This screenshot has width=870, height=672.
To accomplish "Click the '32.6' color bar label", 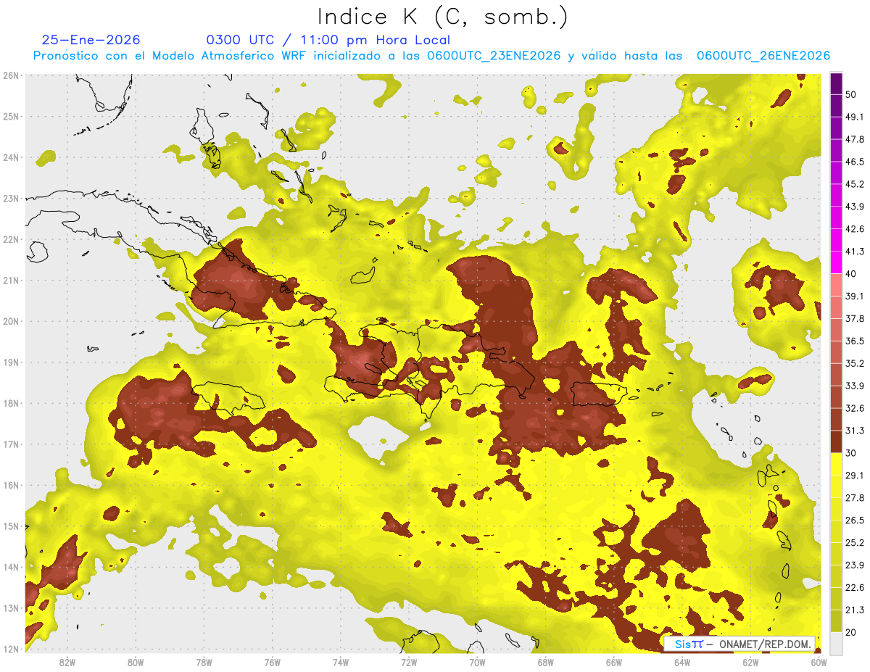I will [x=854, y=408].
